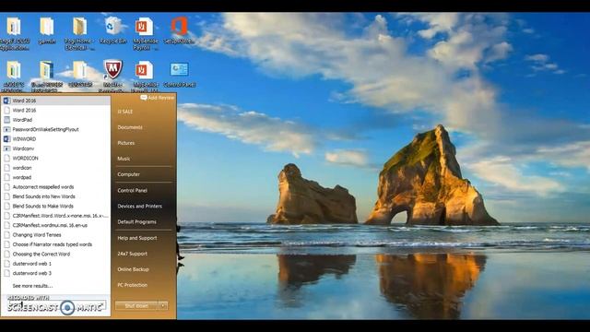
Task: Open Documents from start menu
Action: pyautogui.click(x=130, y=127)
